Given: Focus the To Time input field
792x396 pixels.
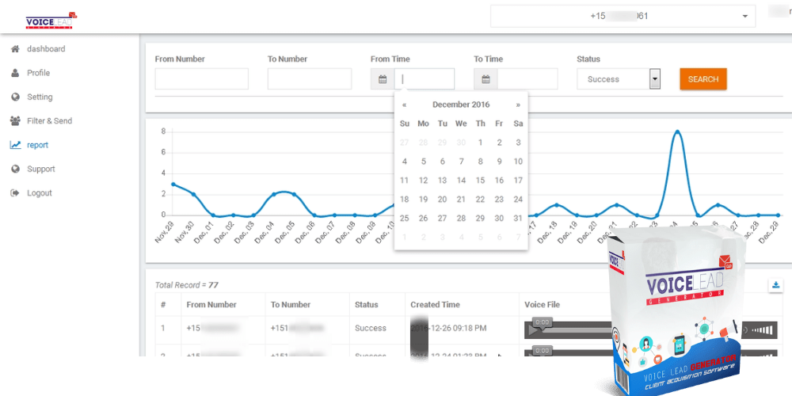Looking at the screenshot, I should point(527,79).
